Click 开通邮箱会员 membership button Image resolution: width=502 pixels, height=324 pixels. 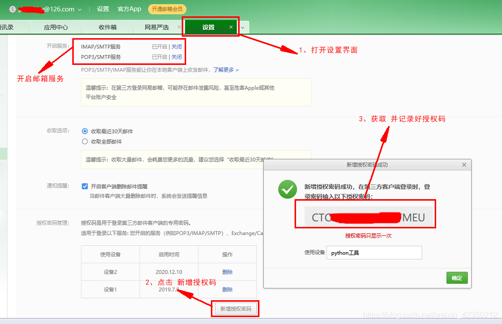(x=167, y=9)
